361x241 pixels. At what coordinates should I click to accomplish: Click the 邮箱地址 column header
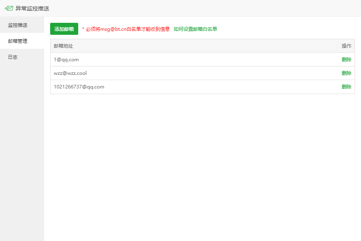(63, 46)
